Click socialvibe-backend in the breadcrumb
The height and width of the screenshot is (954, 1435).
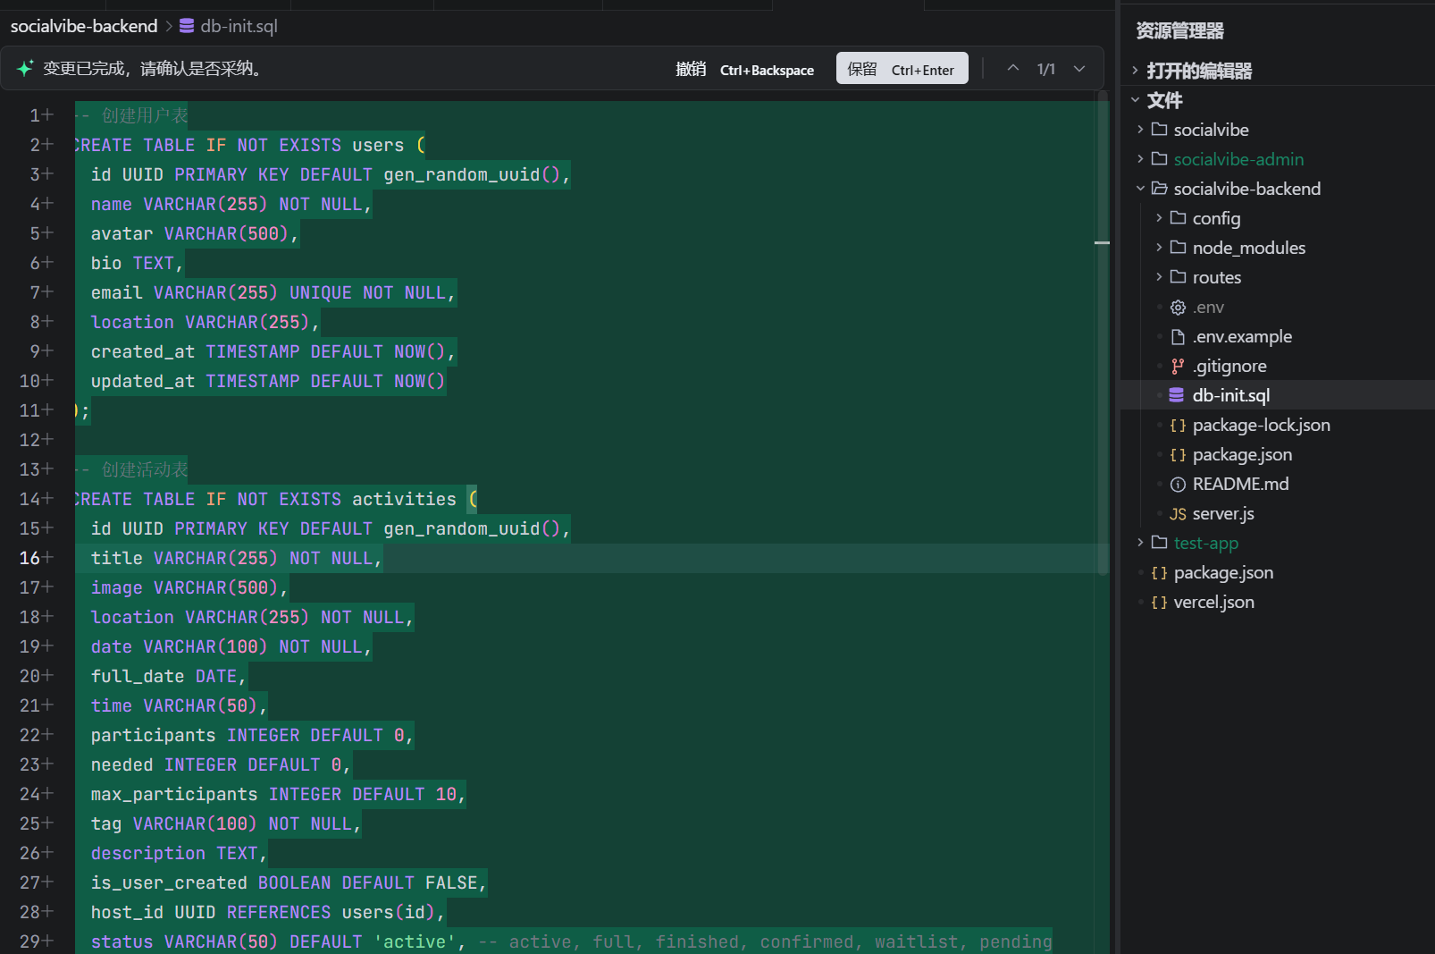[84, 26]
